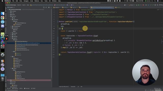The height and width of the screenshot is (91, 163).
Task: Open the Refactor menu
Action: tap(37, 1)
